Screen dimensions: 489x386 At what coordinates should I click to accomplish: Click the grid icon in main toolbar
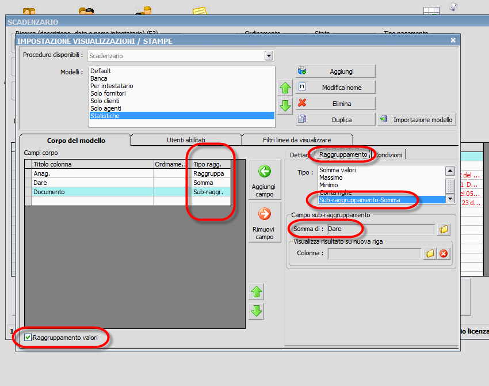[x=431, y=10]
